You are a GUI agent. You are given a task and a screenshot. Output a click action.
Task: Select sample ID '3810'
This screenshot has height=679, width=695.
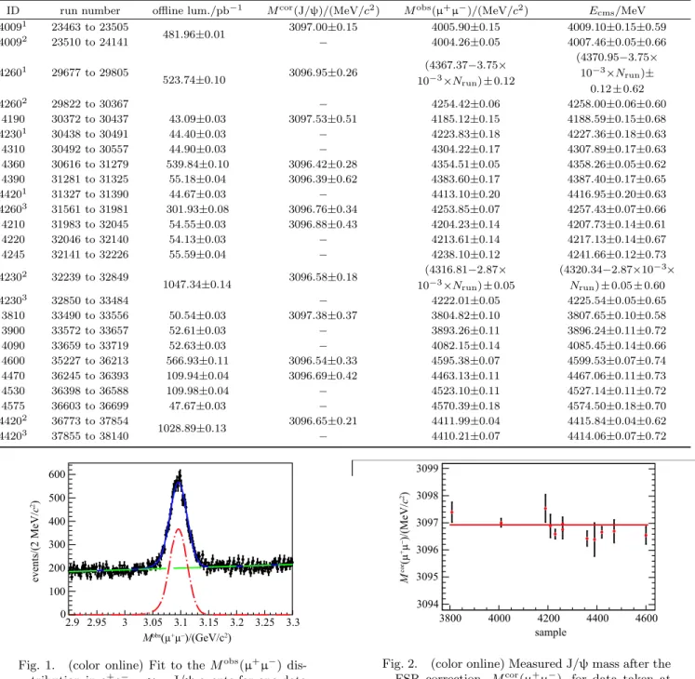tap(13, 315)
